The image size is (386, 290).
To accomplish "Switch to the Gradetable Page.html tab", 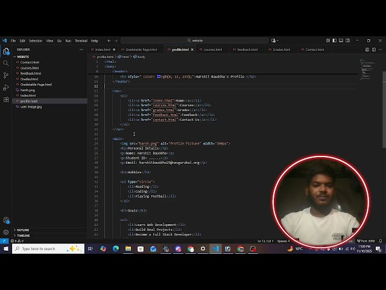I will coord(141,50).
